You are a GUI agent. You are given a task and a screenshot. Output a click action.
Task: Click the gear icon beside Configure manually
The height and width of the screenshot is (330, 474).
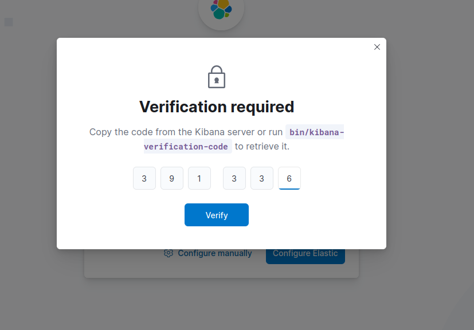coord(169,253)
